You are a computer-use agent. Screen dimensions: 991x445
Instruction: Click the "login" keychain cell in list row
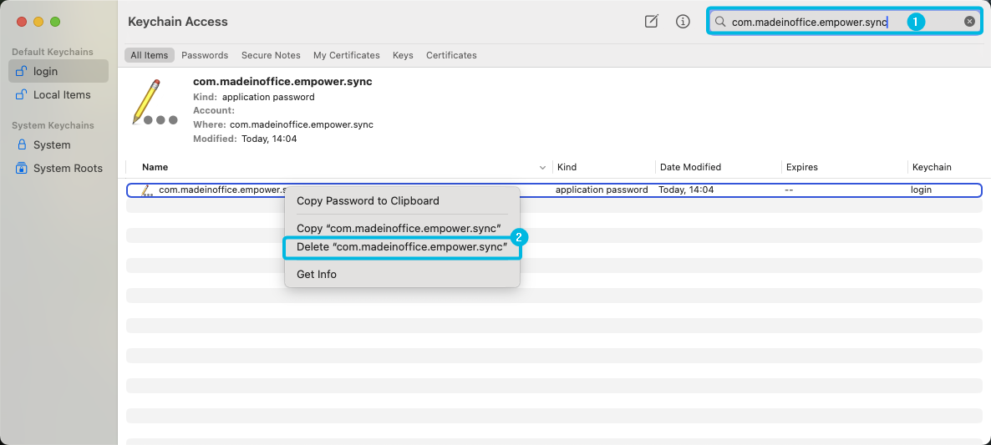pos(921,190)
